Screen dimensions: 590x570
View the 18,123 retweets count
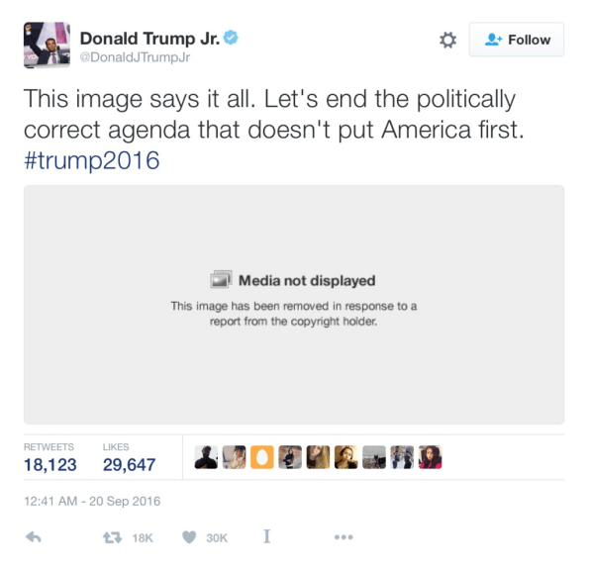pyautogui.click(x=50, y=465)
